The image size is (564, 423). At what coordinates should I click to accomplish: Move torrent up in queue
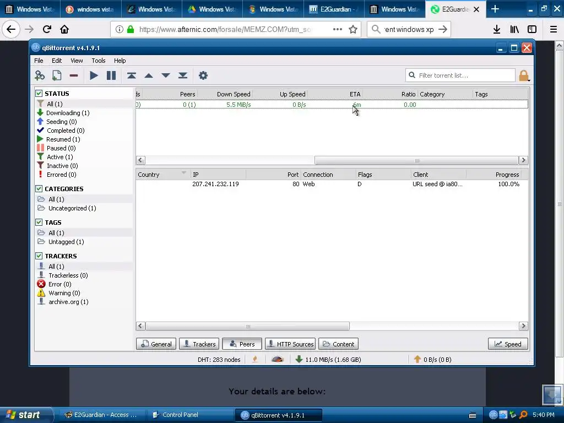pos(149,75)
